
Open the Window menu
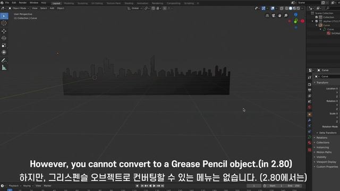pyautogui.click(x=34, y=3)
